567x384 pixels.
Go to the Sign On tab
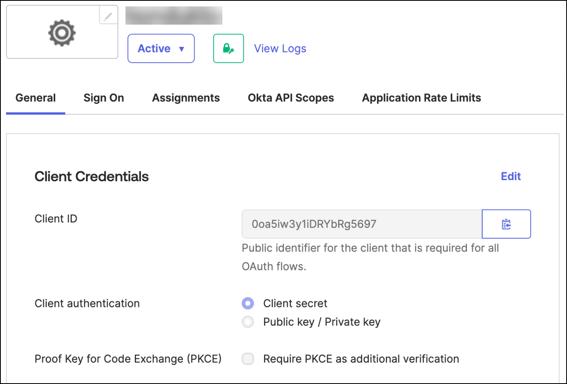(x=104, y=98)
